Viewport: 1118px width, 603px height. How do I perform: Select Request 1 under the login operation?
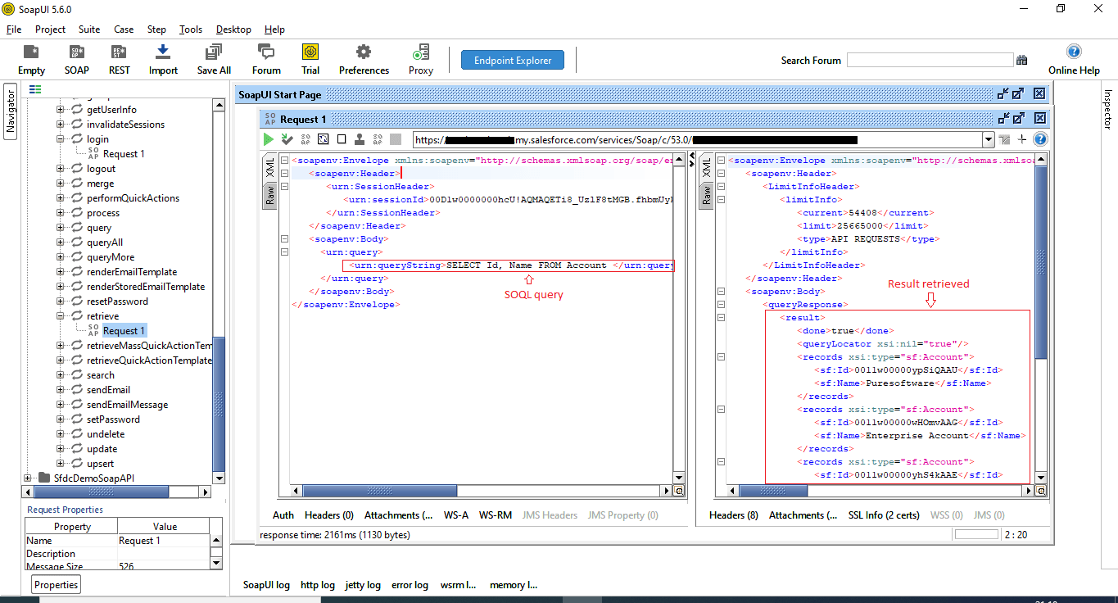pyautogui.click(x=124, y=154)
